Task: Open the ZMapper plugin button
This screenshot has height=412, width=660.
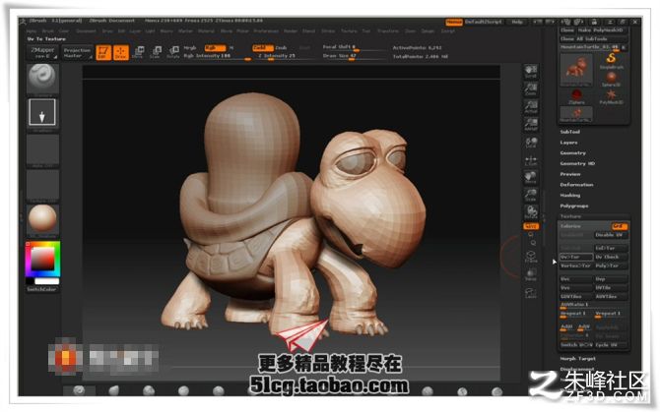Action: tap(43, 52)
